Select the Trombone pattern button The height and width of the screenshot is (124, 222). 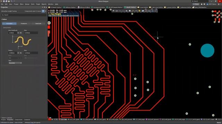point(24,23)
